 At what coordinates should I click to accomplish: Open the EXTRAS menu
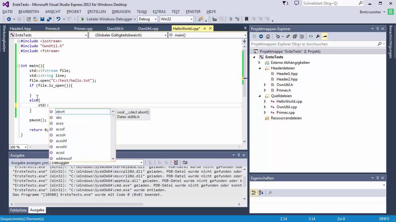pyautogui.click(x=159, y=12)
